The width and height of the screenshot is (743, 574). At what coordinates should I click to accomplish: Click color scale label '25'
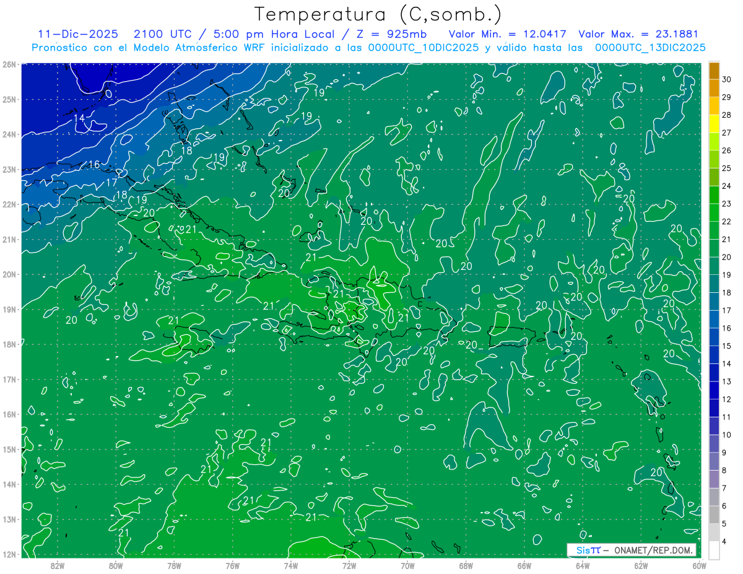click(x=727, y=168)
